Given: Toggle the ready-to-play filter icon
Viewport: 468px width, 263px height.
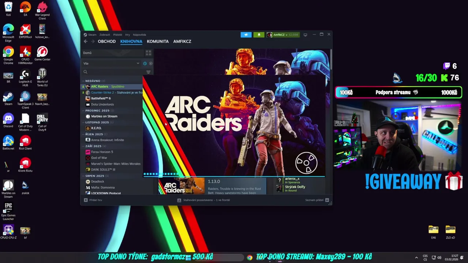Looking at the screenshot, I should pyautogui.click(x=151, y=64).
